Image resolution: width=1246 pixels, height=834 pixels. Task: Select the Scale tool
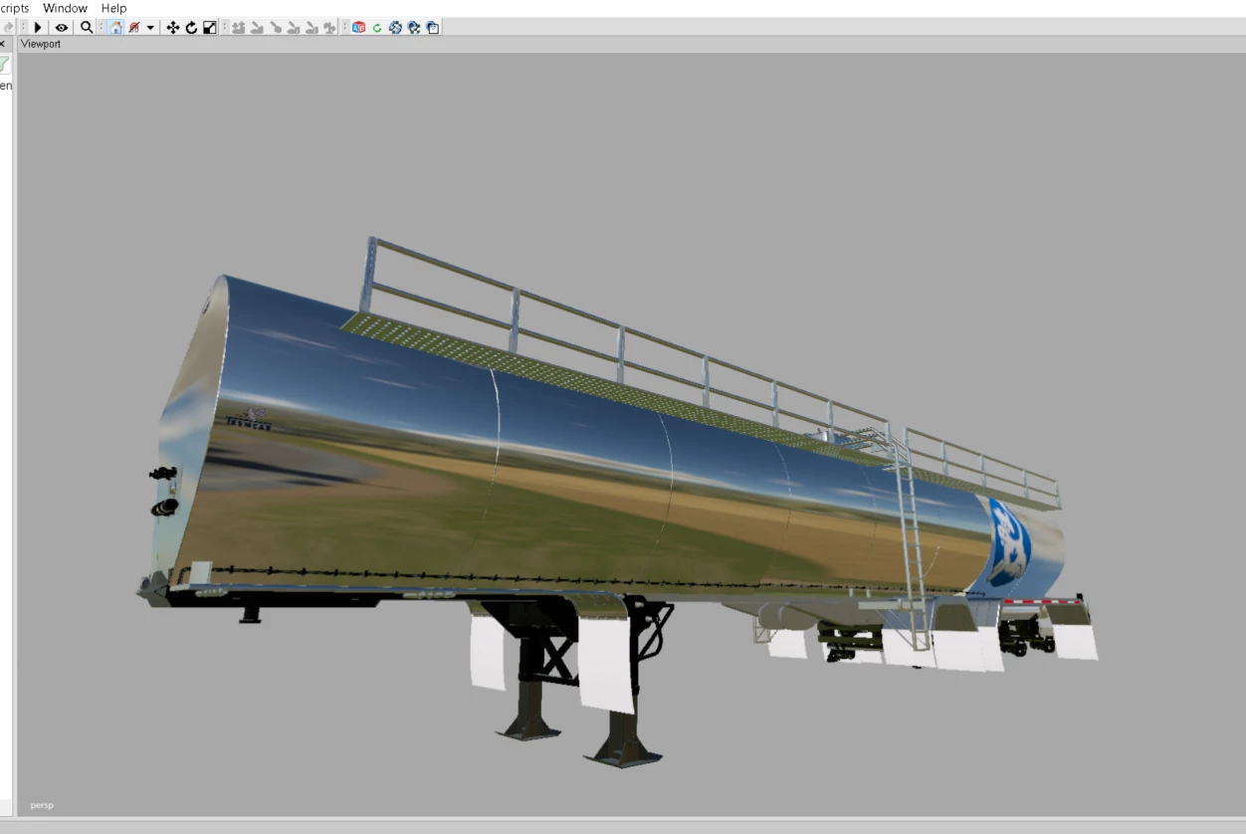[207, 27]
